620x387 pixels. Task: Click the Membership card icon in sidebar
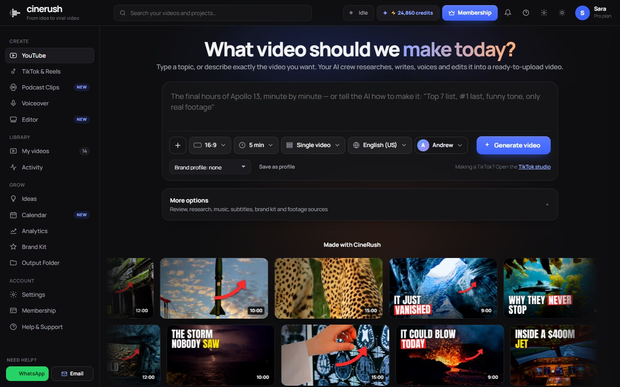13,310
